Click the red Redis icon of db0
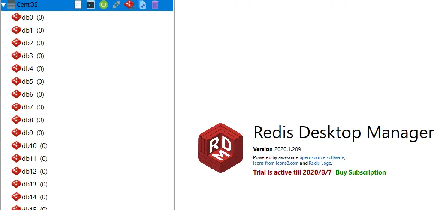Image resolution: width=446 pixels, height=210 pixels. [x=16, y=17]
